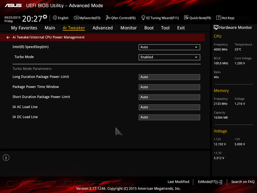Click the 3.312 V reading
This screenshot has width=257, height=193.
[219, 158]
